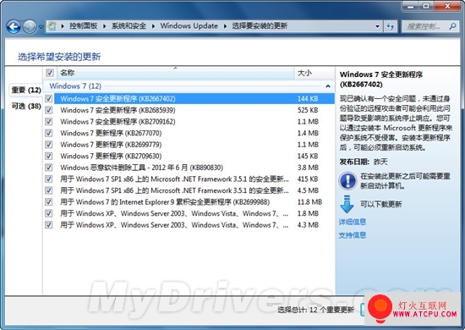Select row Windows 7 更新程序 (KB2709630)
Screen dimensions: 465x330
194,156
